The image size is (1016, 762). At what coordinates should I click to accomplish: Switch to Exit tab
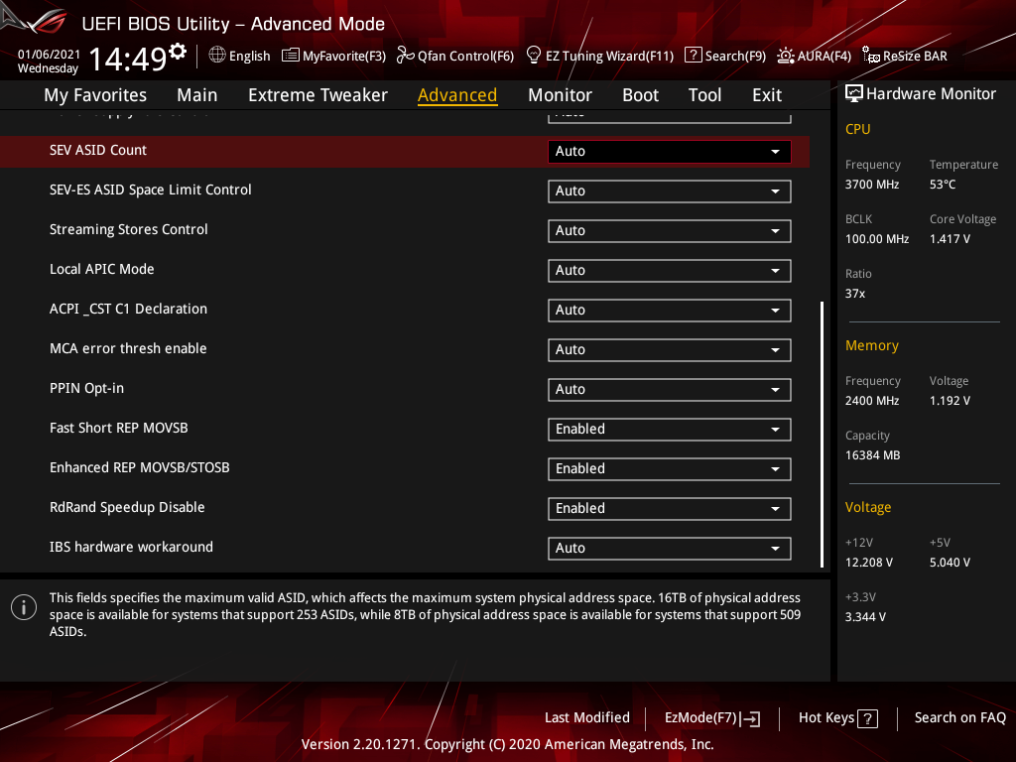(x=767, y=95)
